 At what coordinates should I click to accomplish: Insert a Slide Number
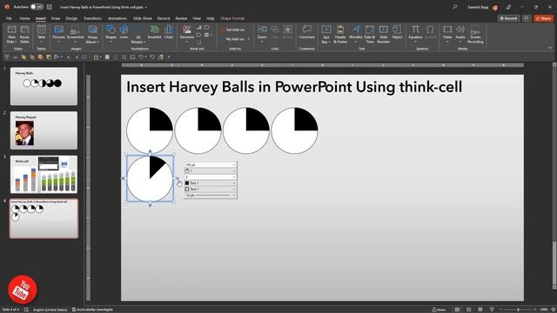[x=383, y=35]
